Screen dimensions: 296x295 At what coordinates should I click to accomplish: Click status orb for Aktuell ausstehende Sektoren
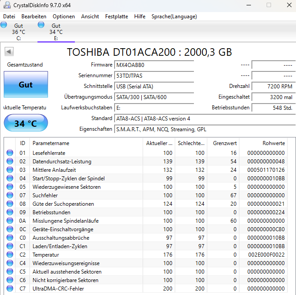coord(10,271)
